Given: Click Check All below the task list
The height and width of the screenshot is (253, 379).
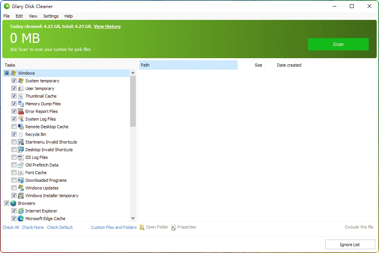Looking at the screenshot, I should tap(11, 227).
